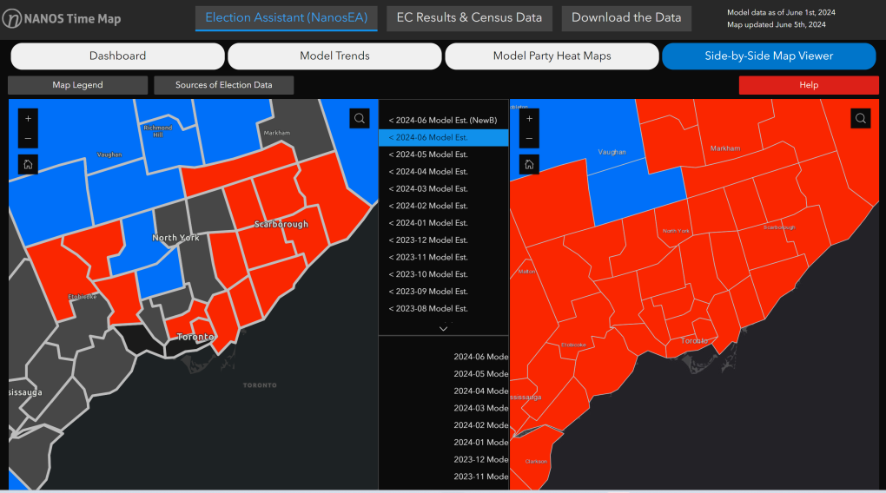Screen dimensions: 886x493
Task: Reset right map to home view
Action: click(x=530, y=164)
